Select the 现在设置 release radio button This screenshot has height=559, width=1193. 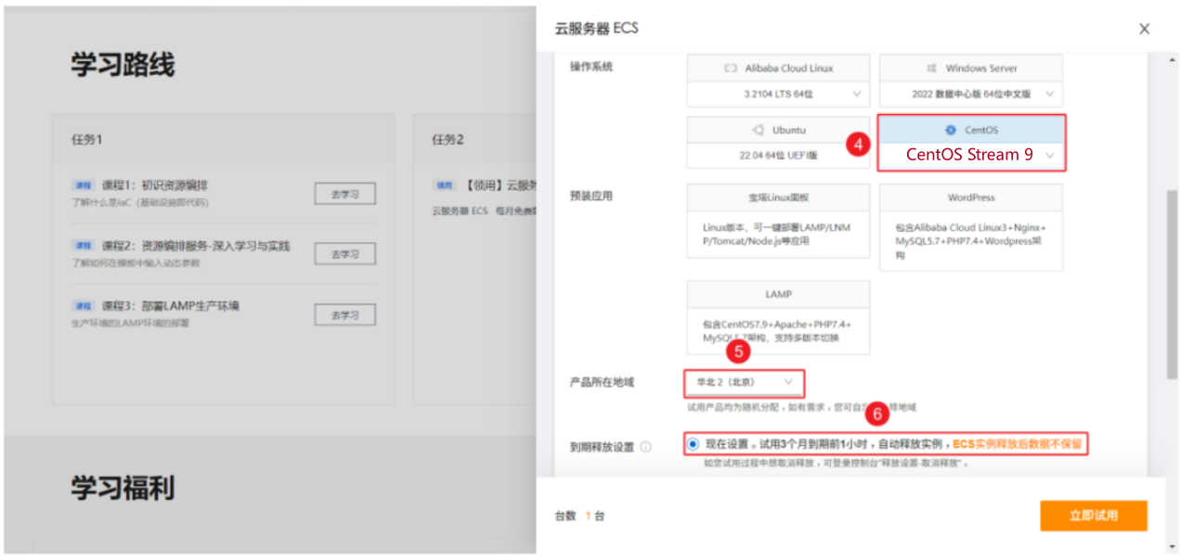coord(693,444)
